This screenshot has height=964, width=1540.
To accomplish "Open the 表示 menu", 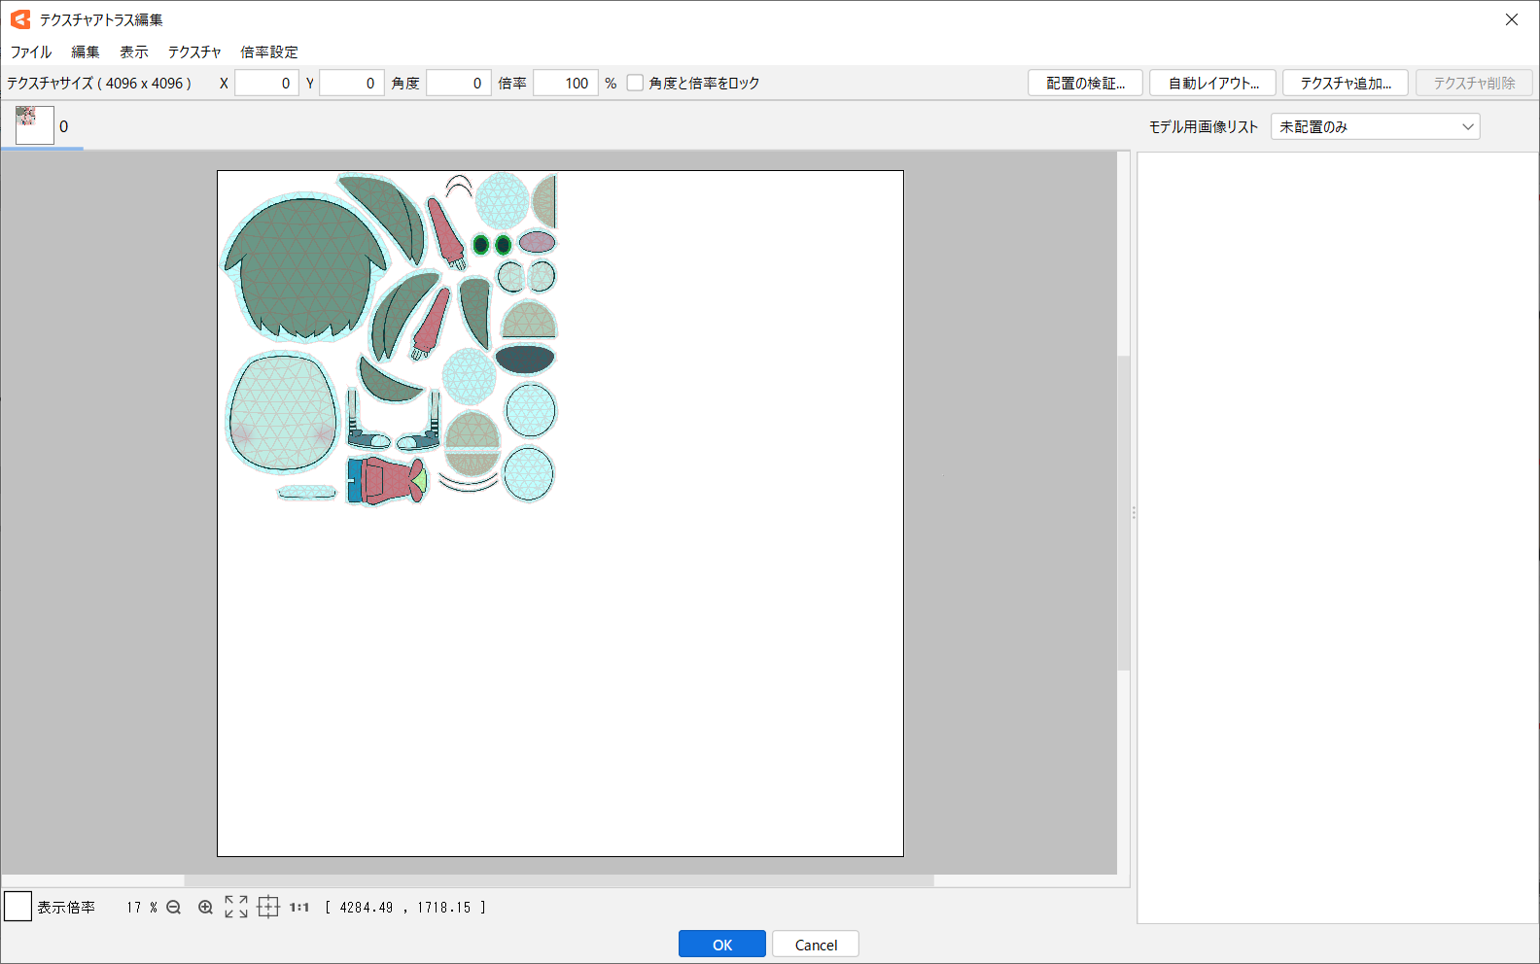I will (x=134, y=52).
